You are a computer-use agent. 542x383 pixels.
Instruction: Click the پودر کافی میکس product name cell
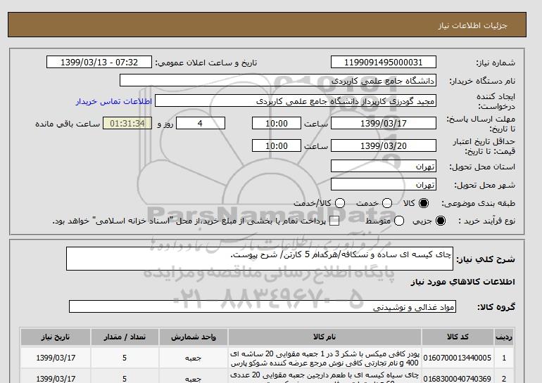point(324,358)
